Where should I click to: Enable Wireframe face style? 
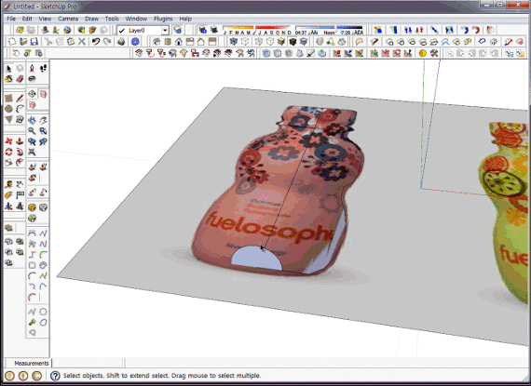point(259,42)
